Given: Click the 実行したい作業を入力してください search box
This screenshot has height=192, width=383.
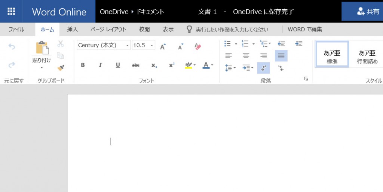Looking at the screenshot, I should pyautogui.click(x=232, y=29).
